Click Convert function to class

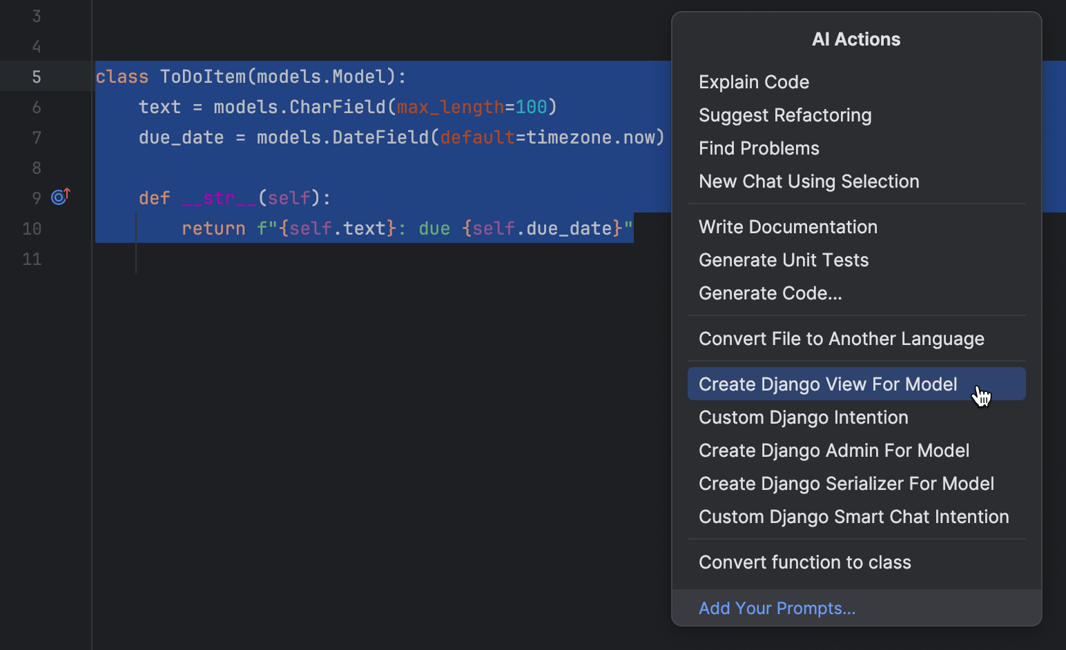804,562
